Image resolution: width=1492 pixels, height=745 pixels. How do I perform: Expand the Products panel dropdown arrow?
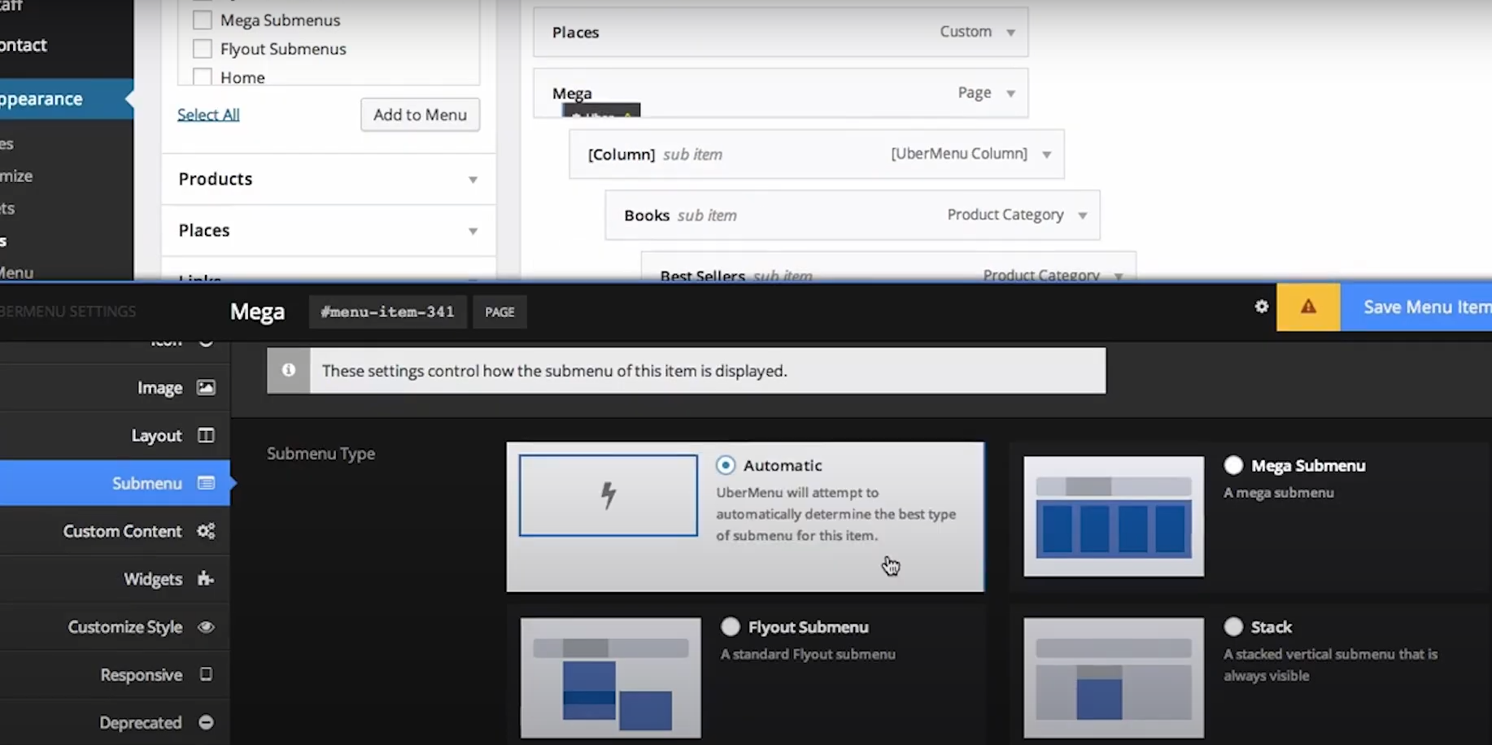473,180
